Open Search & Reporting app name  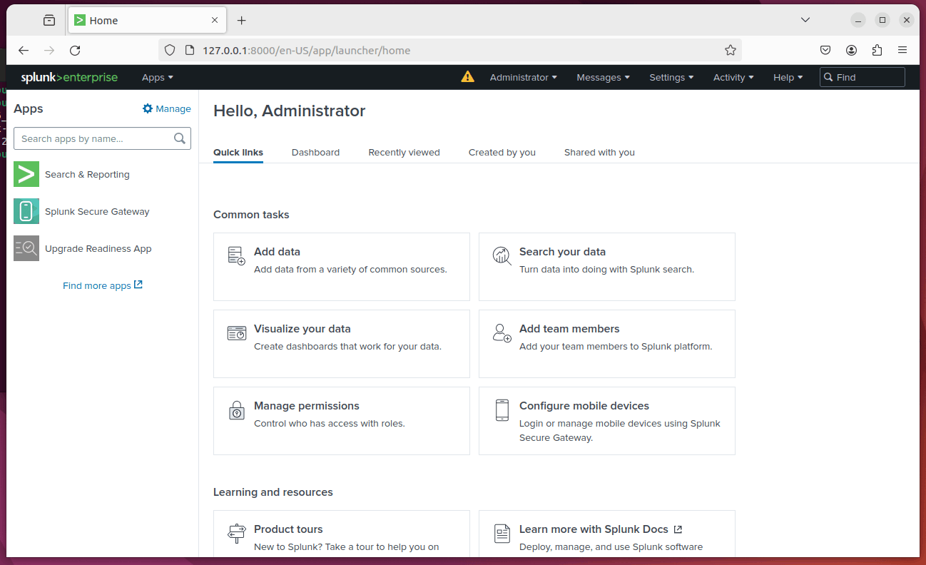tap(87, 174)
